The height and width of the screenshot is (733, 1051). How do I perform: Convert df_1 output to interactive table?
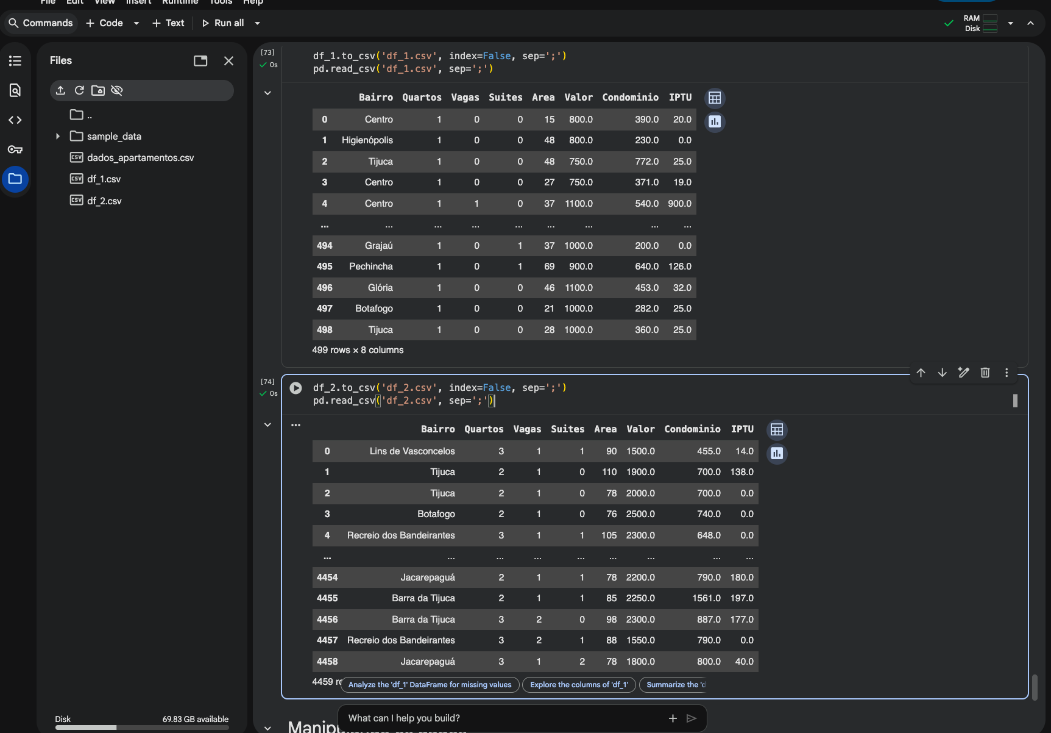click(x=715, y=98)
